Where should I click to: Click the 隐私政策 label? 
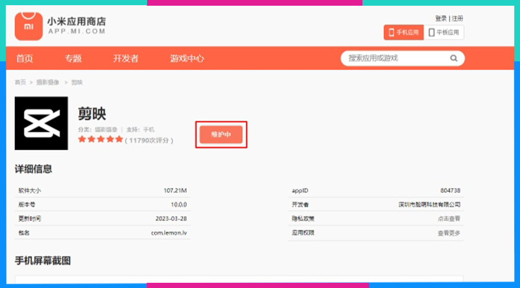303,219
